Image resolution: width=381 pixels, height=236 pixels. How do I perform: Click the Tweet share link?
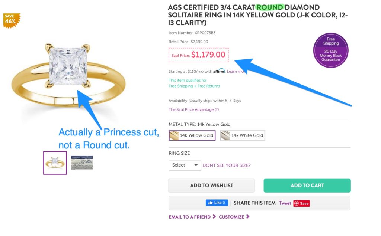(285, 203)
